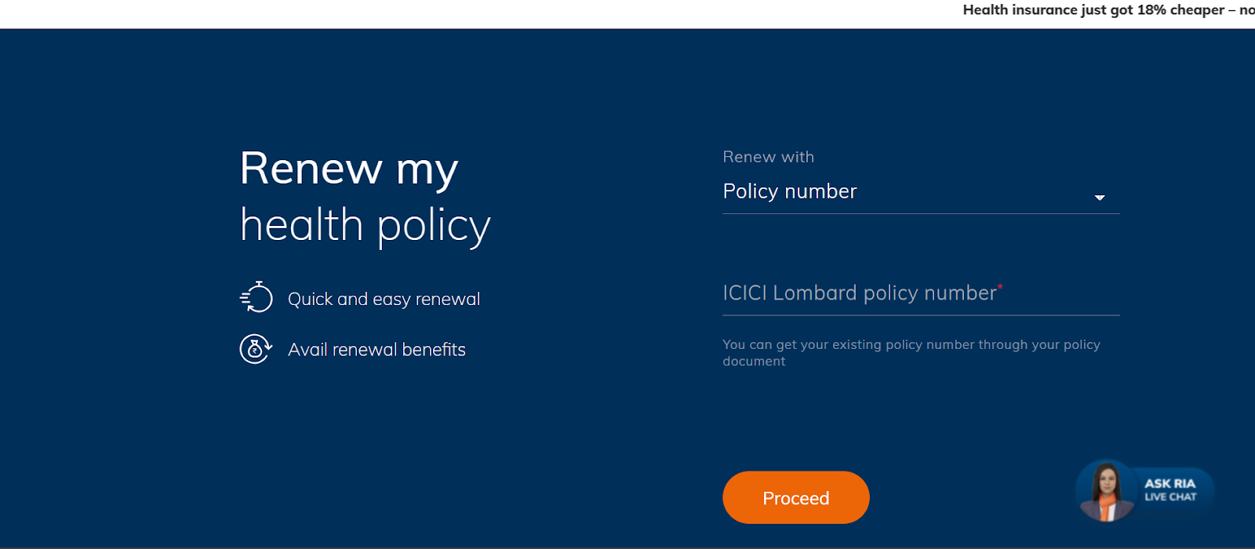Select the Quick and easy renewal label

coord(384,299)
